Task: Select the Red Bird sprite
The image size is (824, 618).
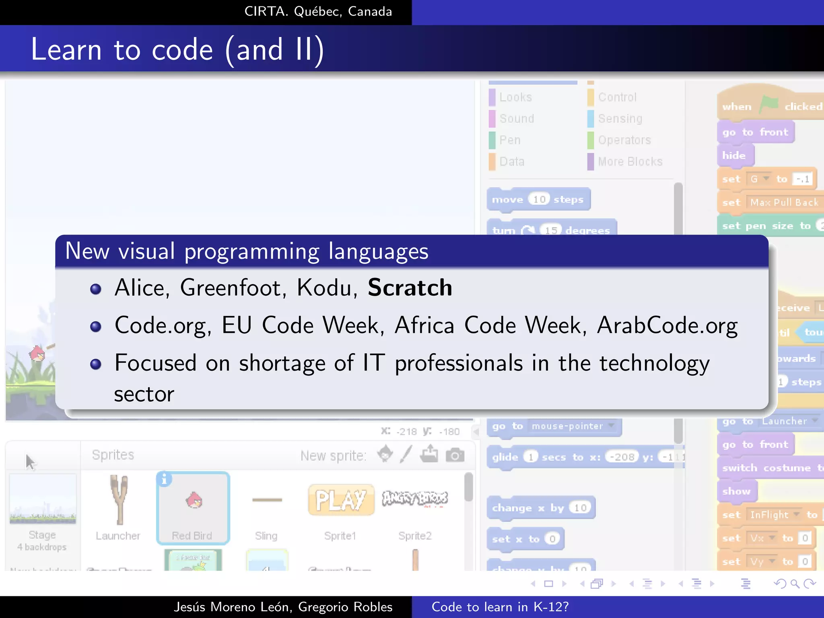Action: (193, 508)
